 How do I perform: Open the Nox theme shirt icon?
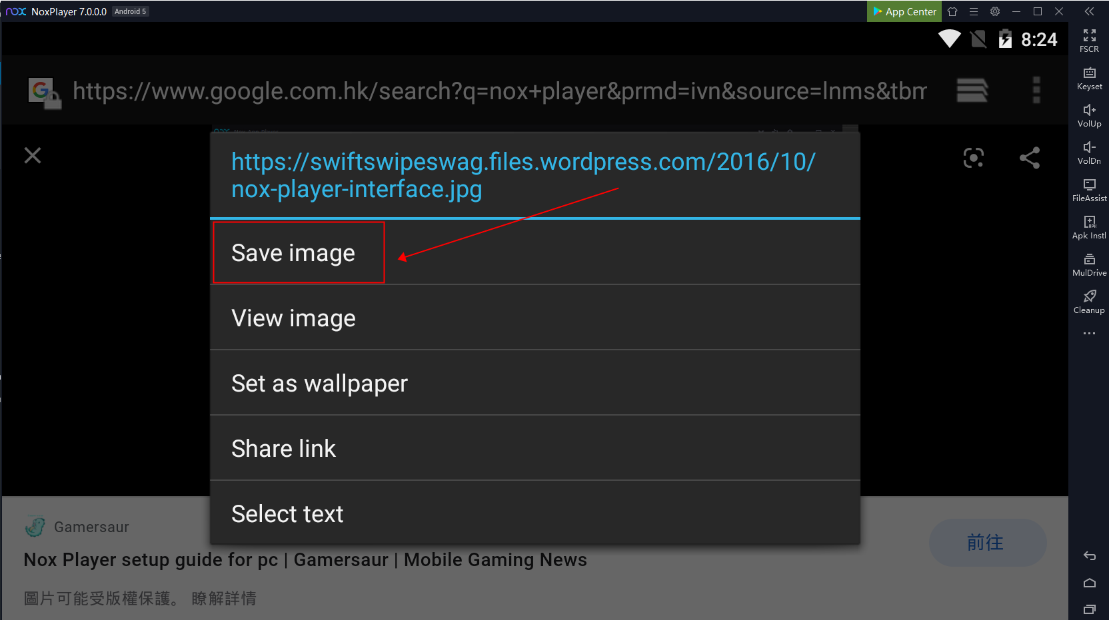[952, 11]
